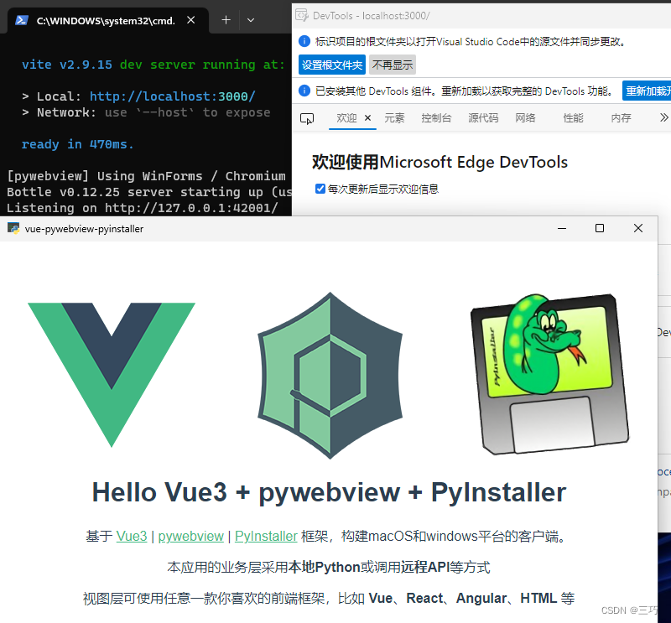Minimize the vue-pywebview-pyinstaller window
This screenshot has height=623, width=671.
pyautogui.click(x=562, y=229)
